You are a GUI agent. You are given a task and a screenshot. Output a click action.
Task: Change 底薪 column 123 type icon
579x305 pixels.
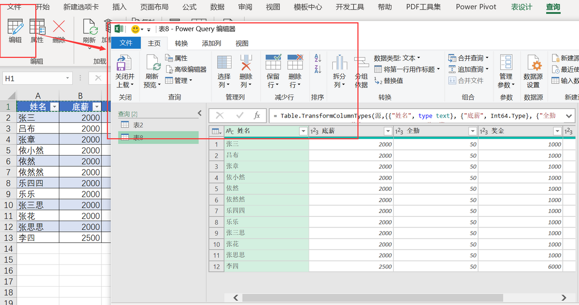pyautogui.click(x=315, y=131)
